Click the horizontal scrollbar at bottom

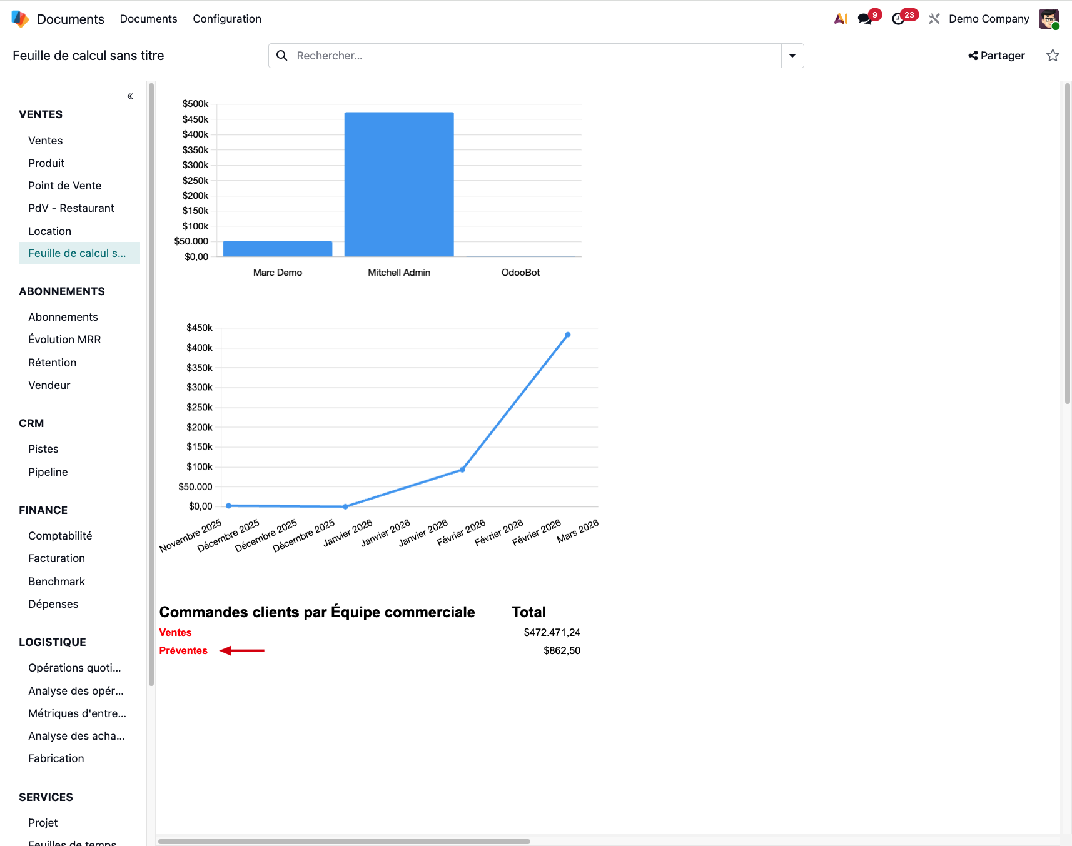point(344,842)
